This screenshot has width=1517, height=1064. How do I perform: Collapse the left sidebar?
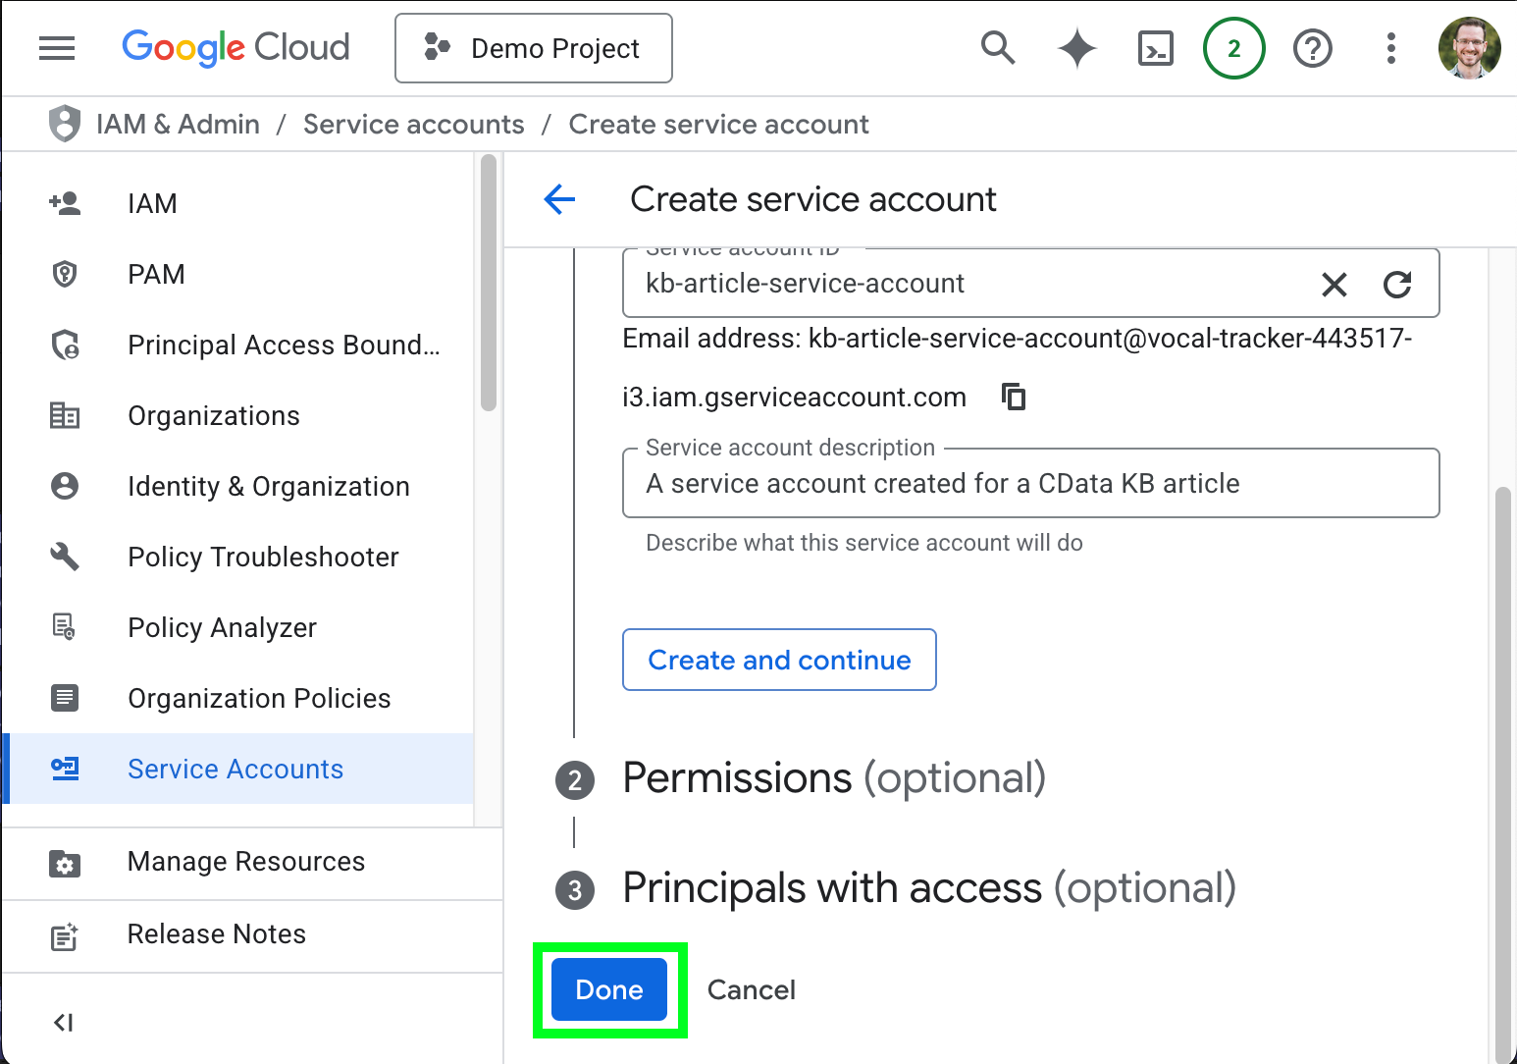coord(63,1022)
